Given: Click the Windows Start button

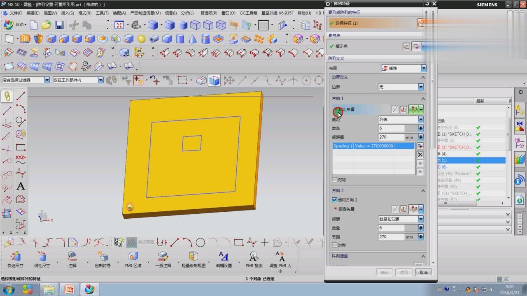Looking at the screenshot, I should pyautogui.click(x=9, y=289).
